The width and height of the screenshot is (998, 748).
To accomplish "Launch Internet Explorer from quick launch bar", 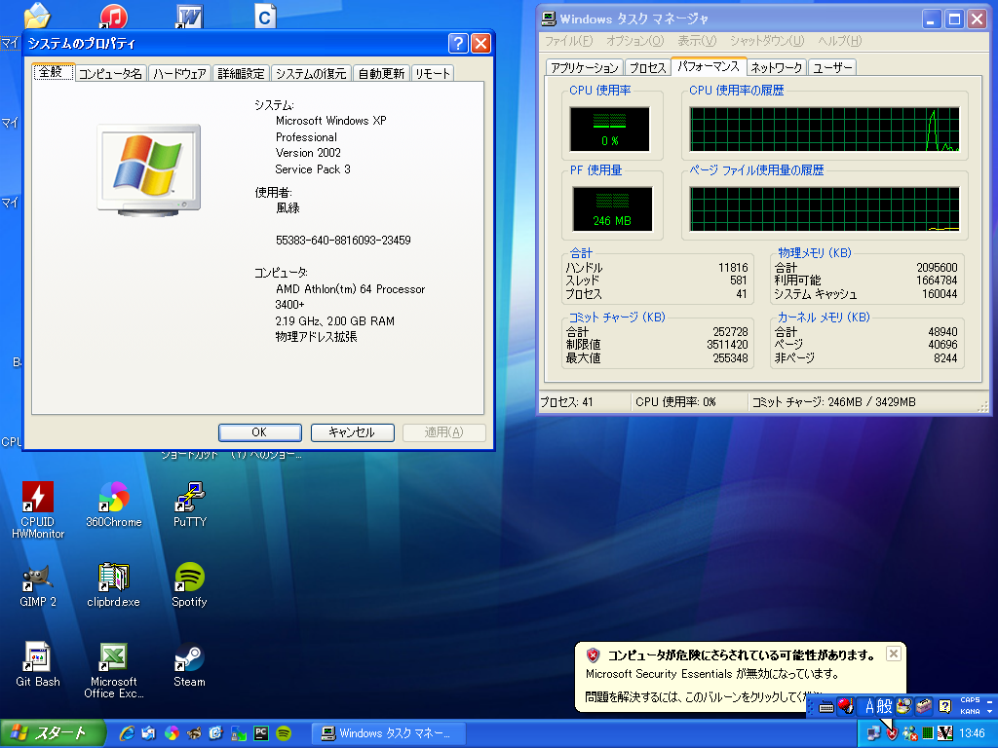I will (127, 733).
